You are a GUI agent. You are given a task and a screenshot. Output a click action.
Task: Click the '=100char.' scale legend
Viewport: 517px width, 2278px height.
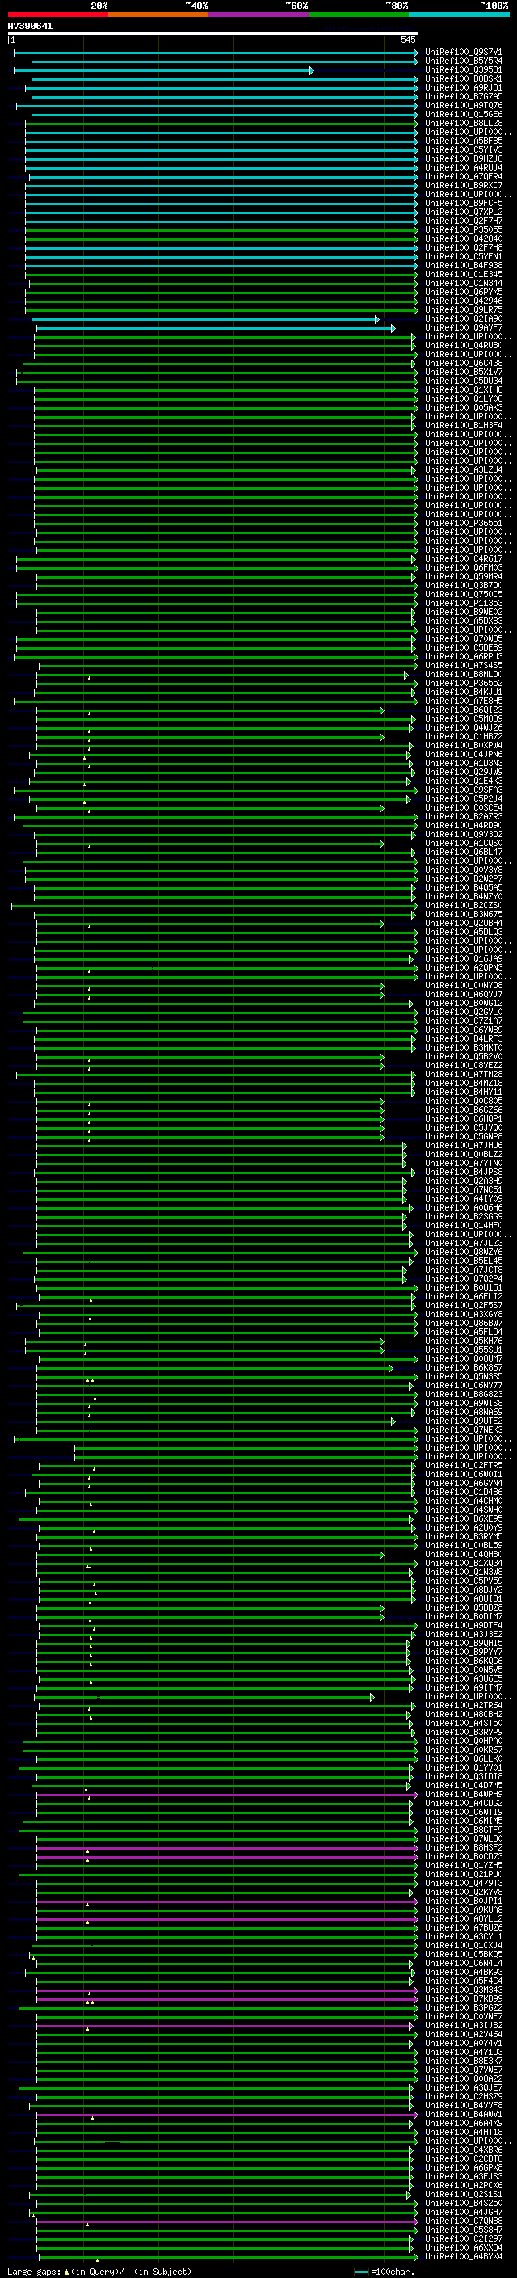tap(383, 2271)
